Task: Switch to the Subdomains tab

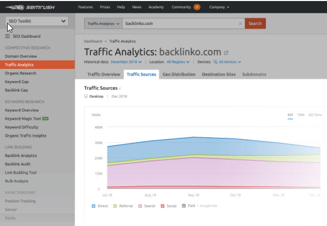Action: [254, 74]
